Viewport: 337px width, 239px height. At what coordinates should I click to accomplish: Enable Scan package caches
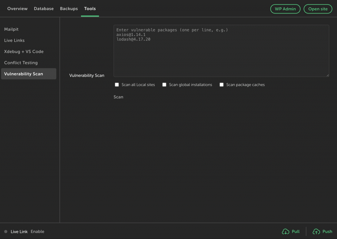221,84
